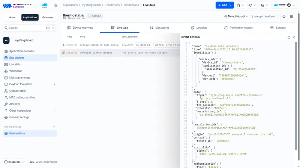300x168 pixels.
Task: Click thermostat-a in the breadcrumb
Action: [x=131, y=5]
